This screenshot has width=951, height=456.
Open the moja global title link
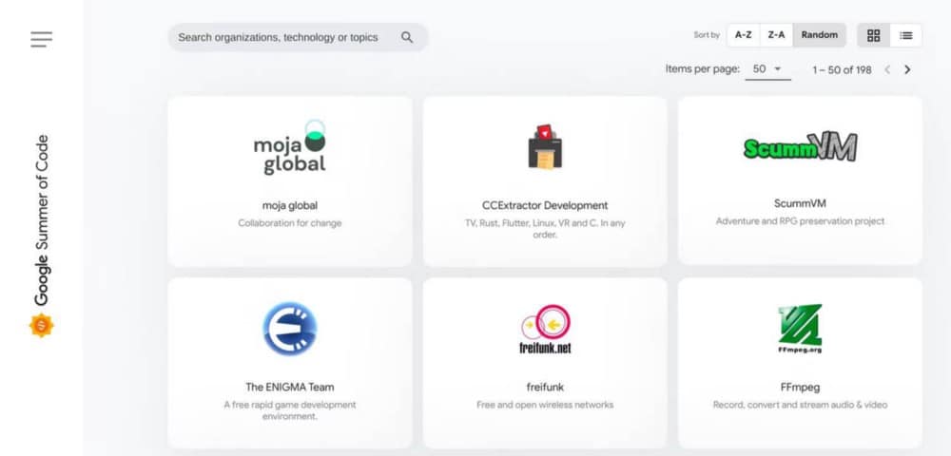click(x=290, y=205)
